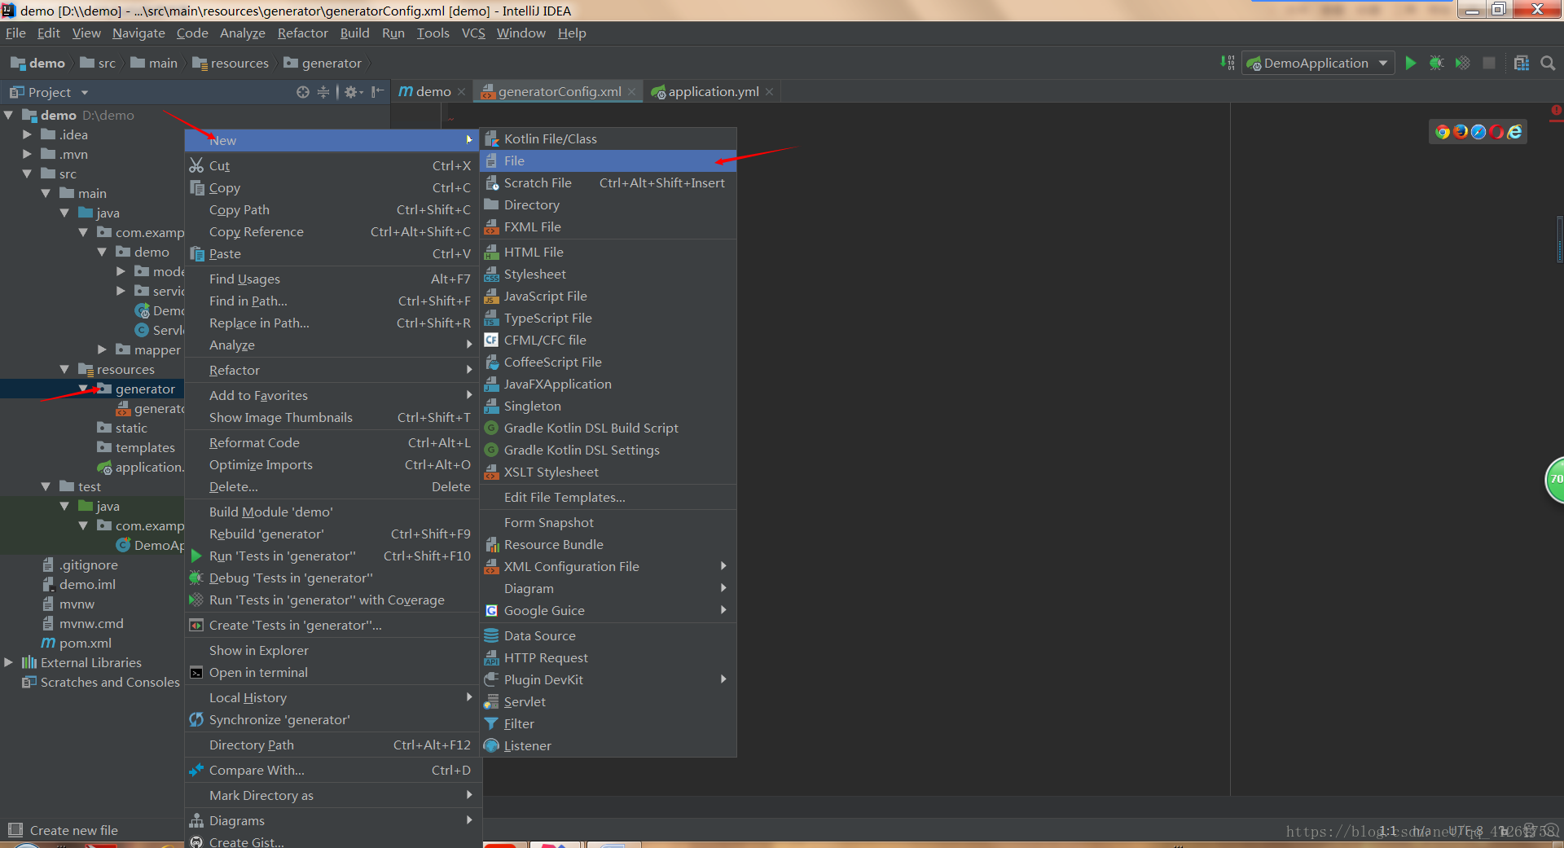Expand XML Configuration File submenu
The image size is (1564, 848).
point(608,566)
